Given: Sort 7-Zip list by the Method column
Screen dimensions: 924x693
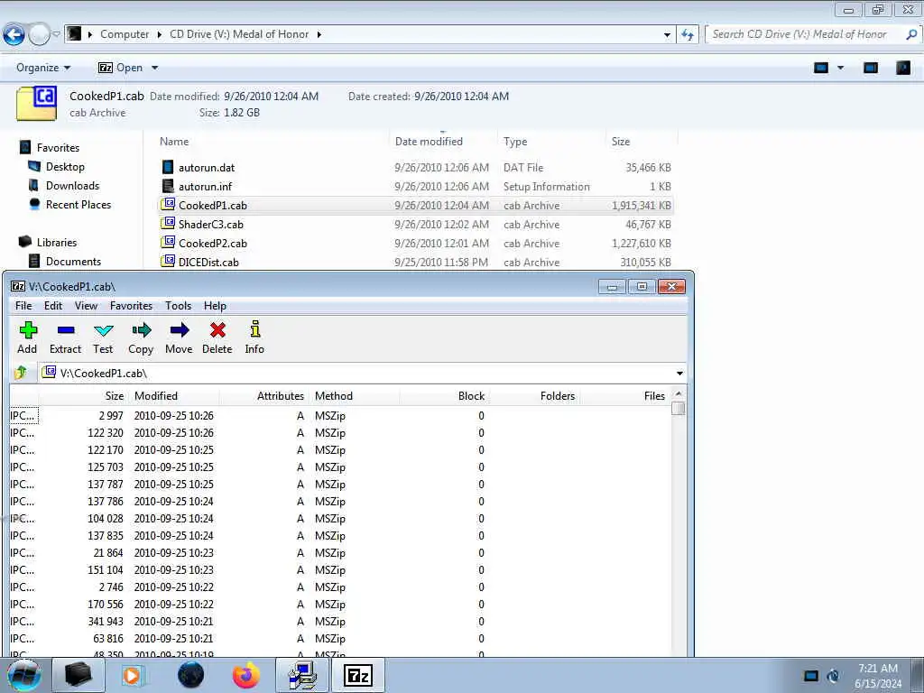Looking at the screenshot, I should 334,396.
